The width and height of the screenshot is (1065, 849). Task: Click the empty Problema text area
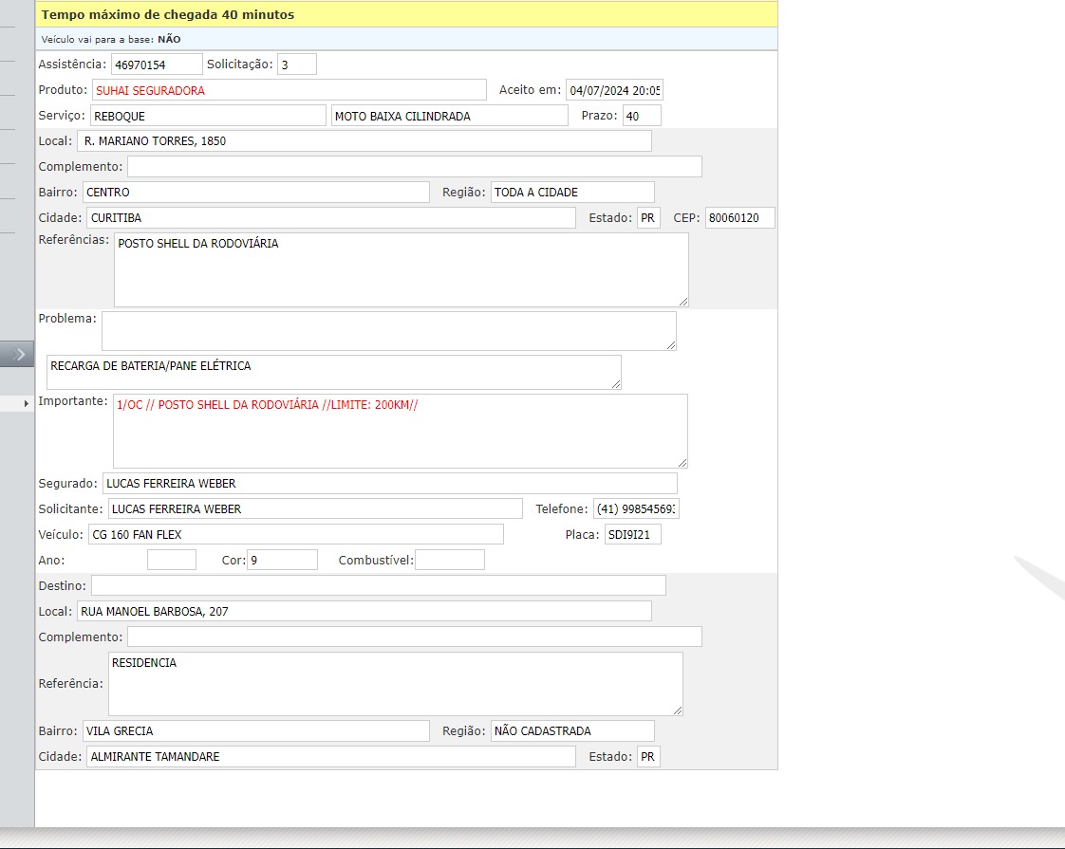(x=388, y=330)
